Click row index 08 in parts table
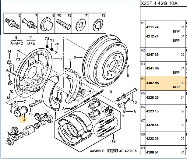This screenshot has height=159, width=187. click(x=143, y=134)
